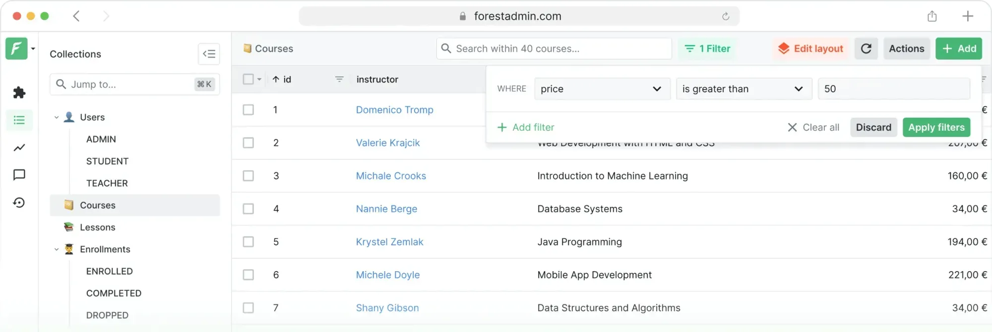Click the plus icon of Add filter
Screen dimensions: 992x332
(x=502, y=127)
